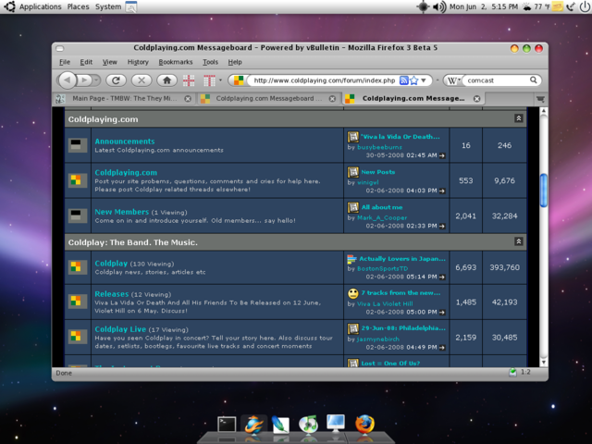Reload the current page

116,80
